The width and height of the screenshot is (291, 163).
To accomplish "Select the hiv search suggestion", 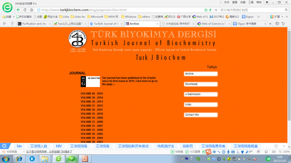I will (x=19, y=146).
